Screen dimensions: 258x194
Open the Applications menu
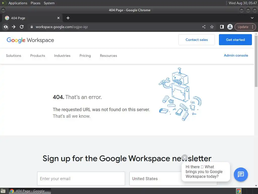18,3
